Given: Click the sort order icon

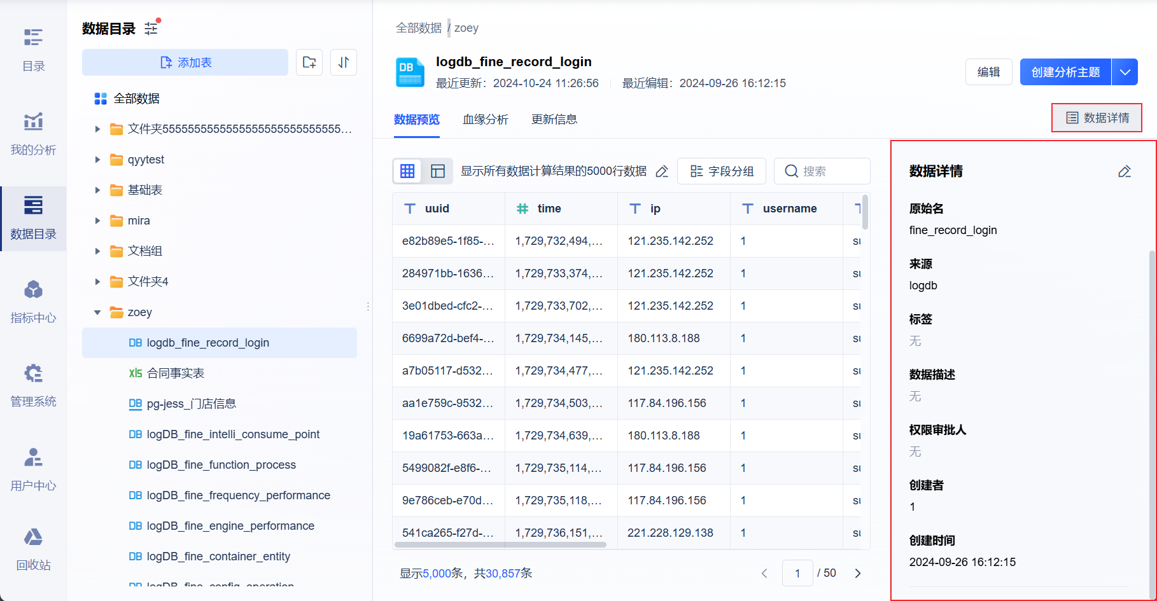Looking at the screenshot, I should 344,62.
